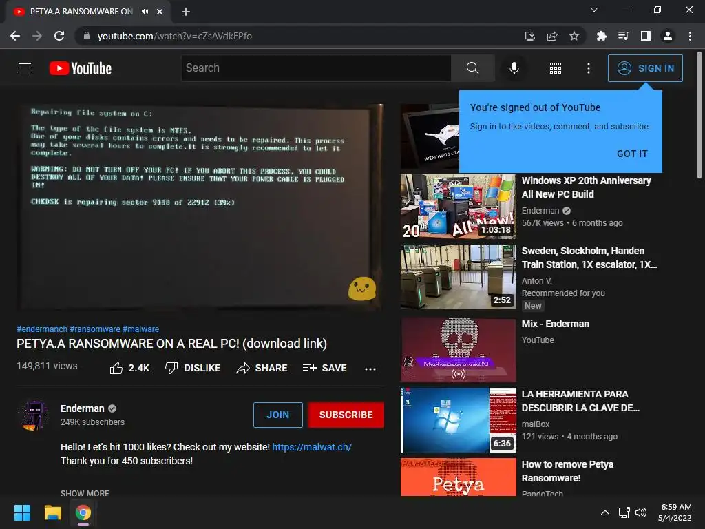The image size is (705, 529).
Task: Open the Enderman channel name link
Action: tap(83, 408)
